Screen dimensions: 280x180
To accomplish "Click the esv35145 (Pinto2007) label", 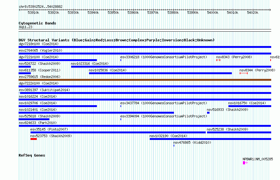I will pyautogui.click(x=49, y=129).
